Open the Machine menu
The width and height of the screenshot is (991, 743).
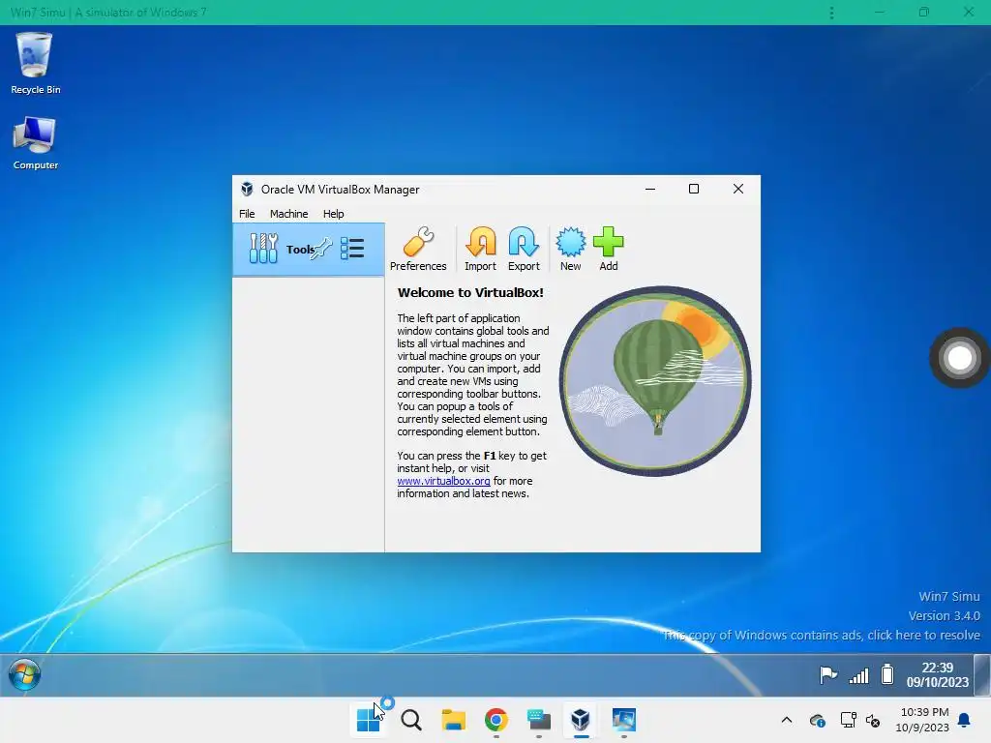[x=288, y=214]
